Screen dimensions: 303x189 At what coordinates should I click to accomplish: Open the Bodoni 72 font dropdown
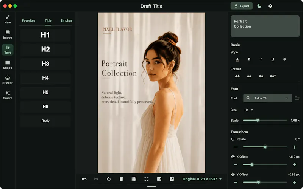coord(268,98)
